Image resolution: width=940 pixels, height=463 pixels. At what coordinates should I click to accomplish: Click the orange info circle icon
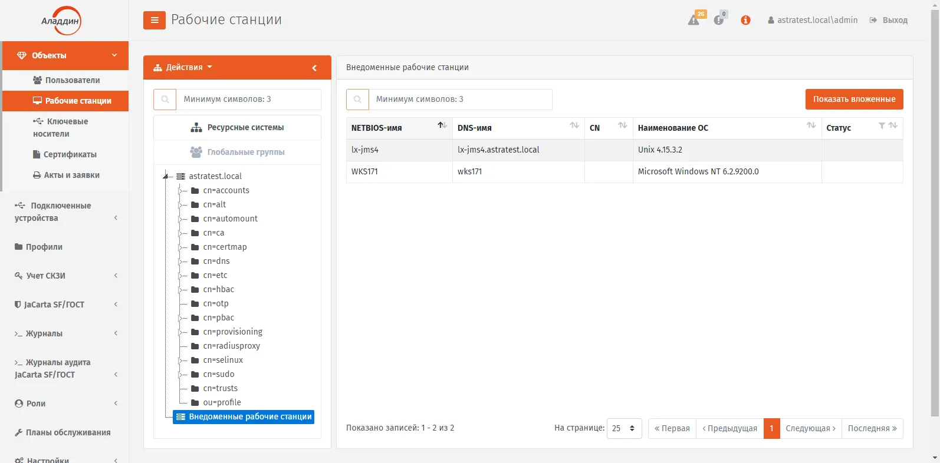click(x=745, y=20)
